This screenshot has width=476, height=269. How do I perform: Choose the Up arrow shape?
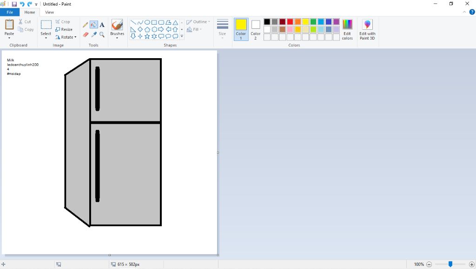click(x=175, y=29)
